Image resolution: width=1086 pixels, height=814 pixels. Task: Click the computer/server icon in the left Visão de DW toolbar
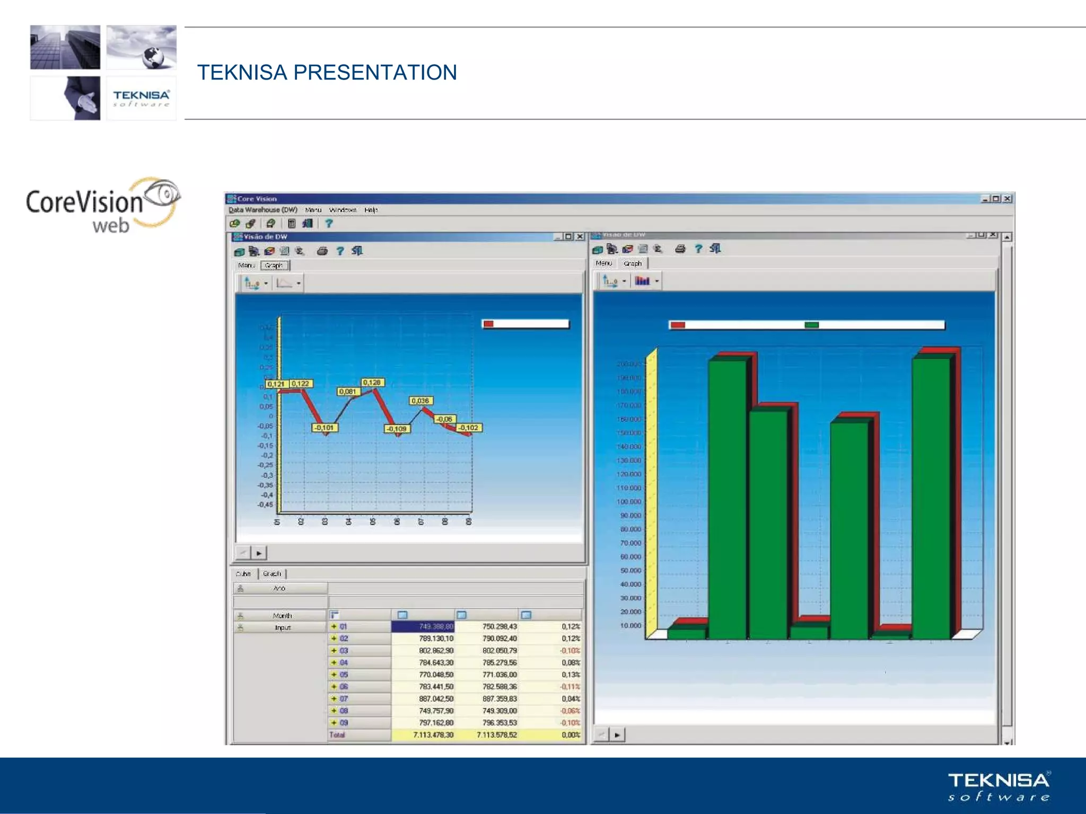(254, 251)
